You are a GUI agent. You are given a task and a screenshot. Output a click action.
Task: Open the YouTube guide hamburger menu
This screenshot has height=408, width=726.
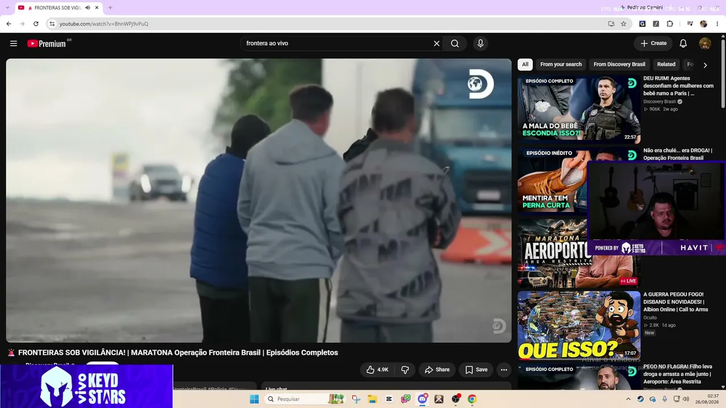[14, 44]
